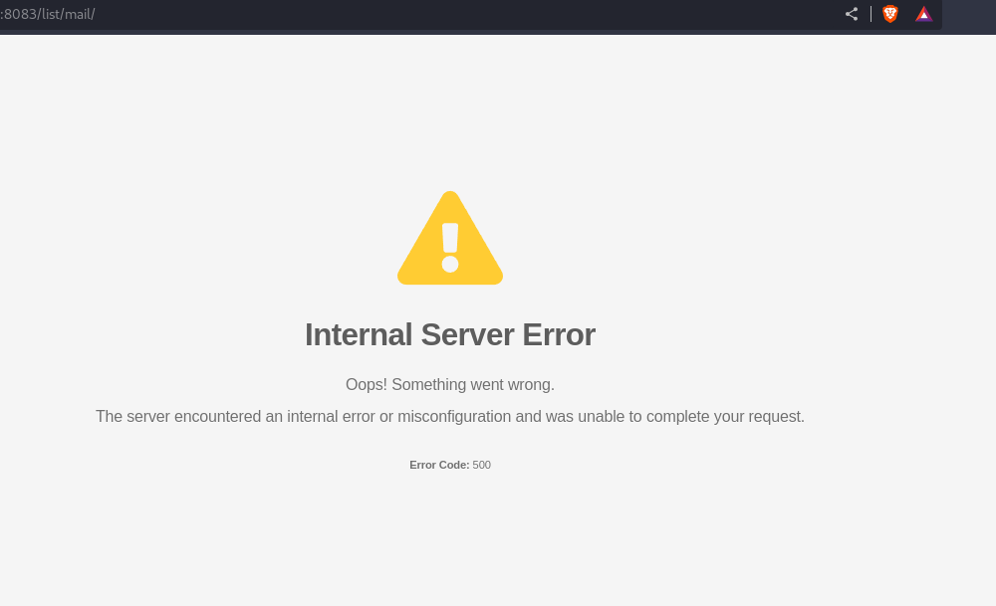Click the word 'Internal' in the heading
Viewport: 996px width, 606px height.
(359, 334)
